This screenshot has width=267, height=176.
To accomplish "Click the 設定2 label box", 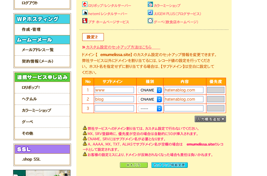I will pos(93,37).
